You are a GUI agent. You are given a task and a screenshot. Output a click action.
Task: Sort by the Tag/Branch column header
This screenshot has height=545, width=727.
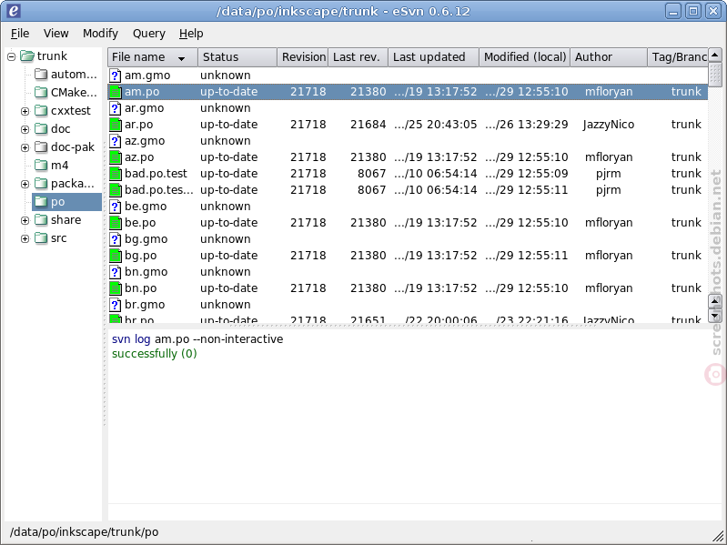click(678, 57)
